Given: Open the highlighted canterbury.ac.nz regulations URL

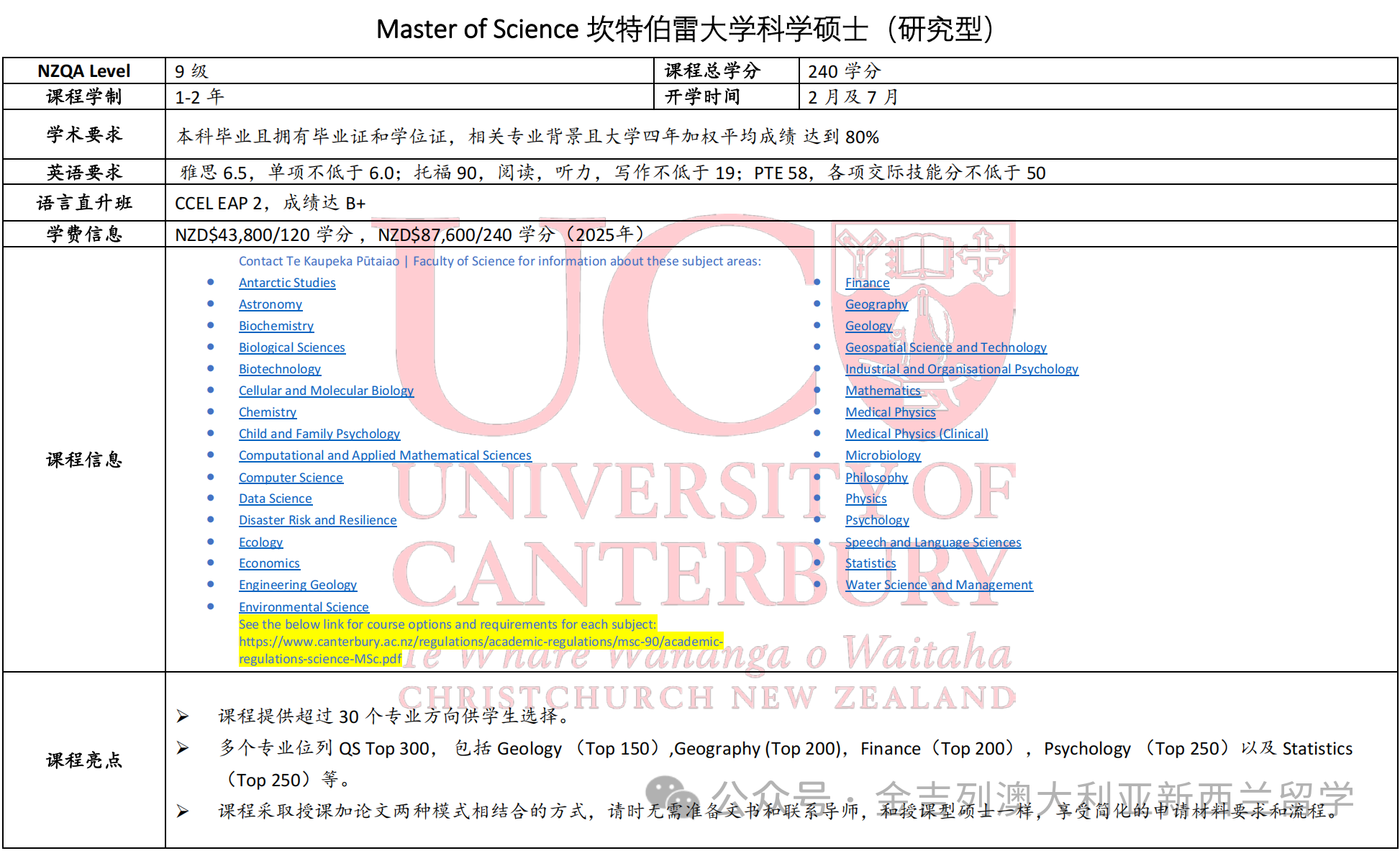Looking at the screenshot, I should (481, 650).
